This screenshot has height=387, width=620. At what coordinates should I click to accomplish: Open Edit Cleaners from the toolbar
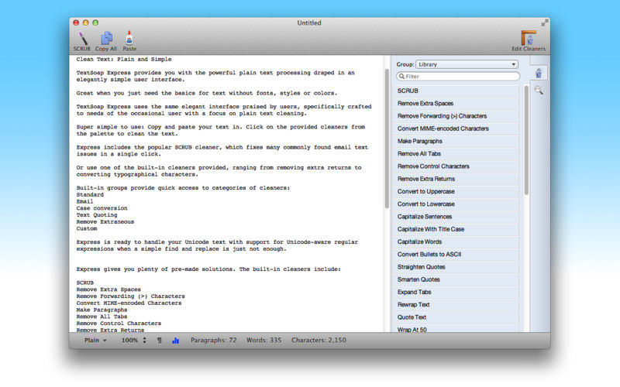529,41
